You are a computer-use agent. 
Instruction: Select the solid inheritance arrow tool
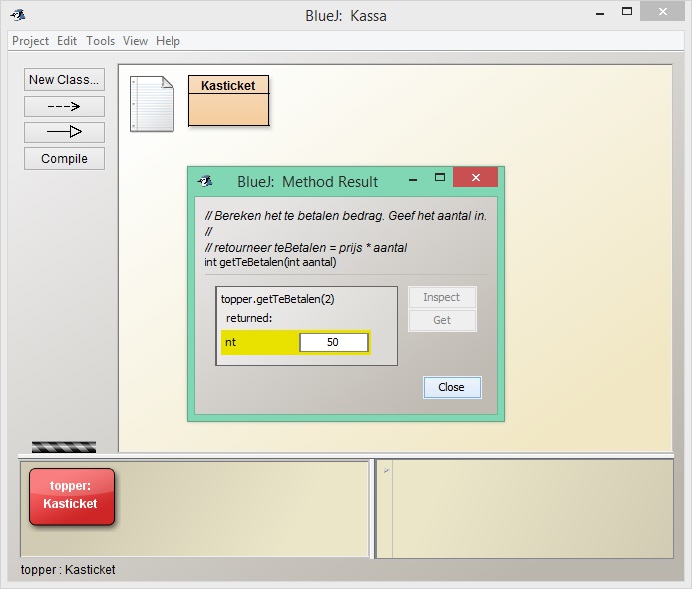[64, 132]
